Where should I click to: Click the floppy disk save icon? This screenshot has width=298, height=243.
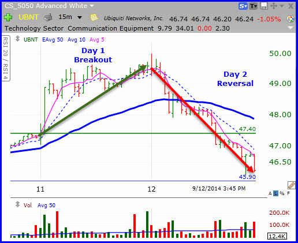tap(264, 6)
